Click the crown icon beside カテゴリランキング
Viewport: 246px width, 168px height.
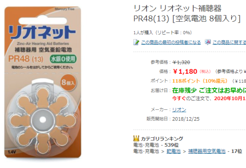137,138
